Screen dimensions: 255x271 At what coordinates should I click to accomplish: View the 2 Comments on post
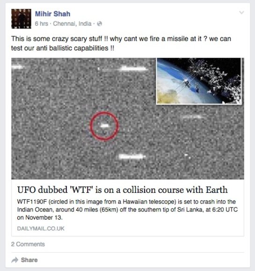pos(28,244)
